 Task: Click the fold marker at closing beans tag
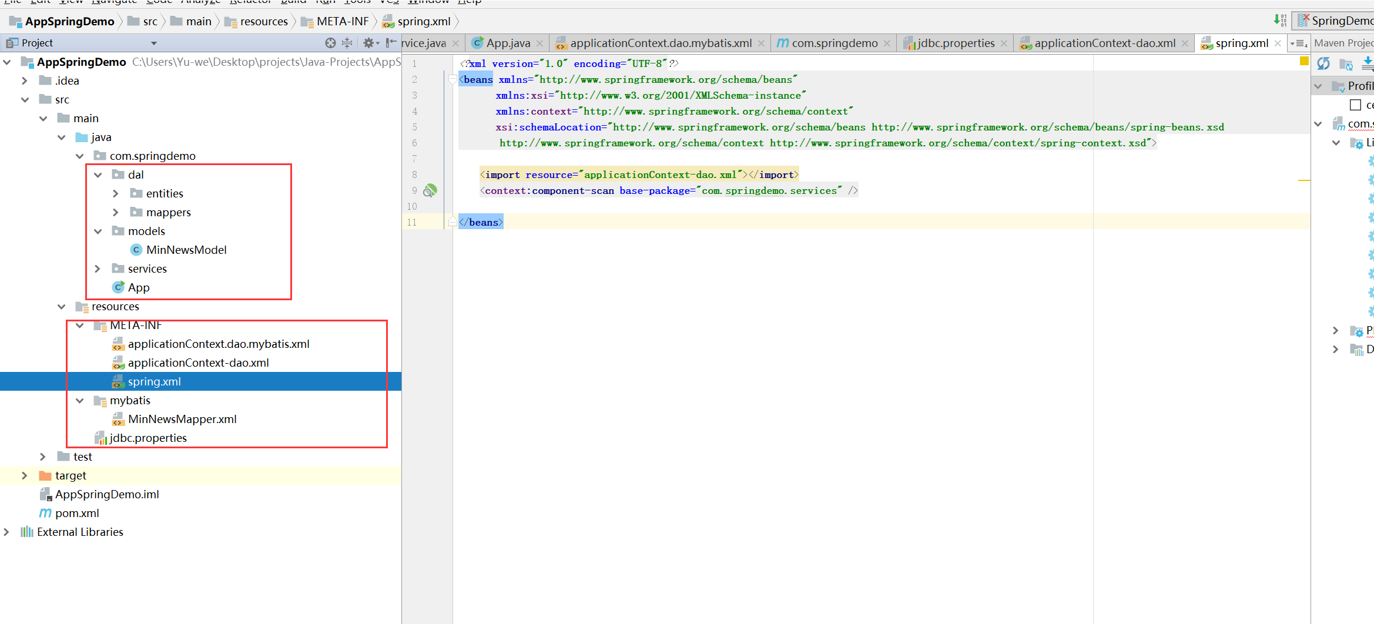point(452,222)
